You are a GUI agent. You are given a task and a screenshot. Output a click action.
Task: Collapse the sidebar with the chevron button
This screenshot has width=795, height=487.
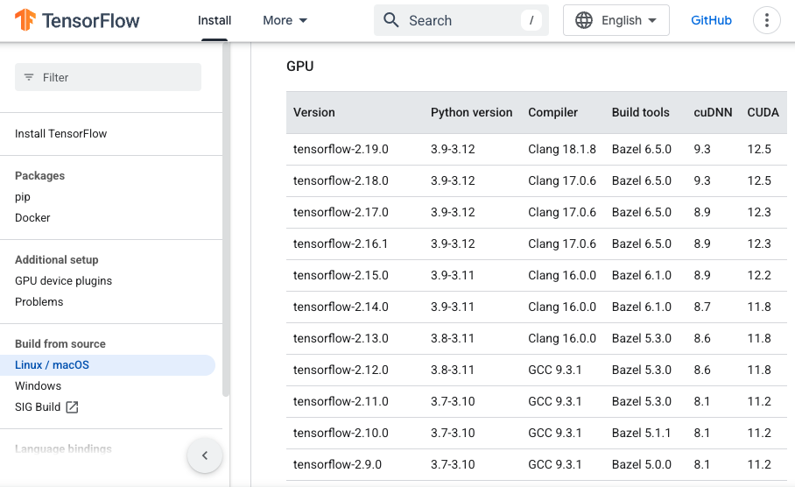pos(205,455)
